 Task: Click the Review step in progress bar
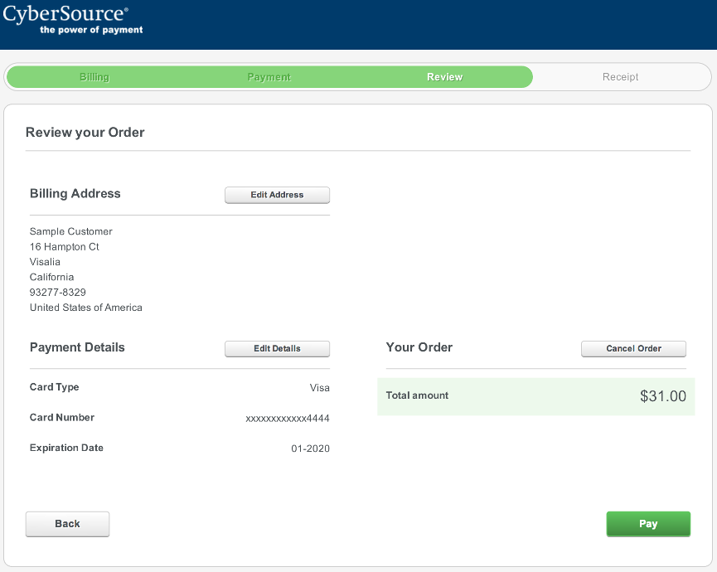444,77
